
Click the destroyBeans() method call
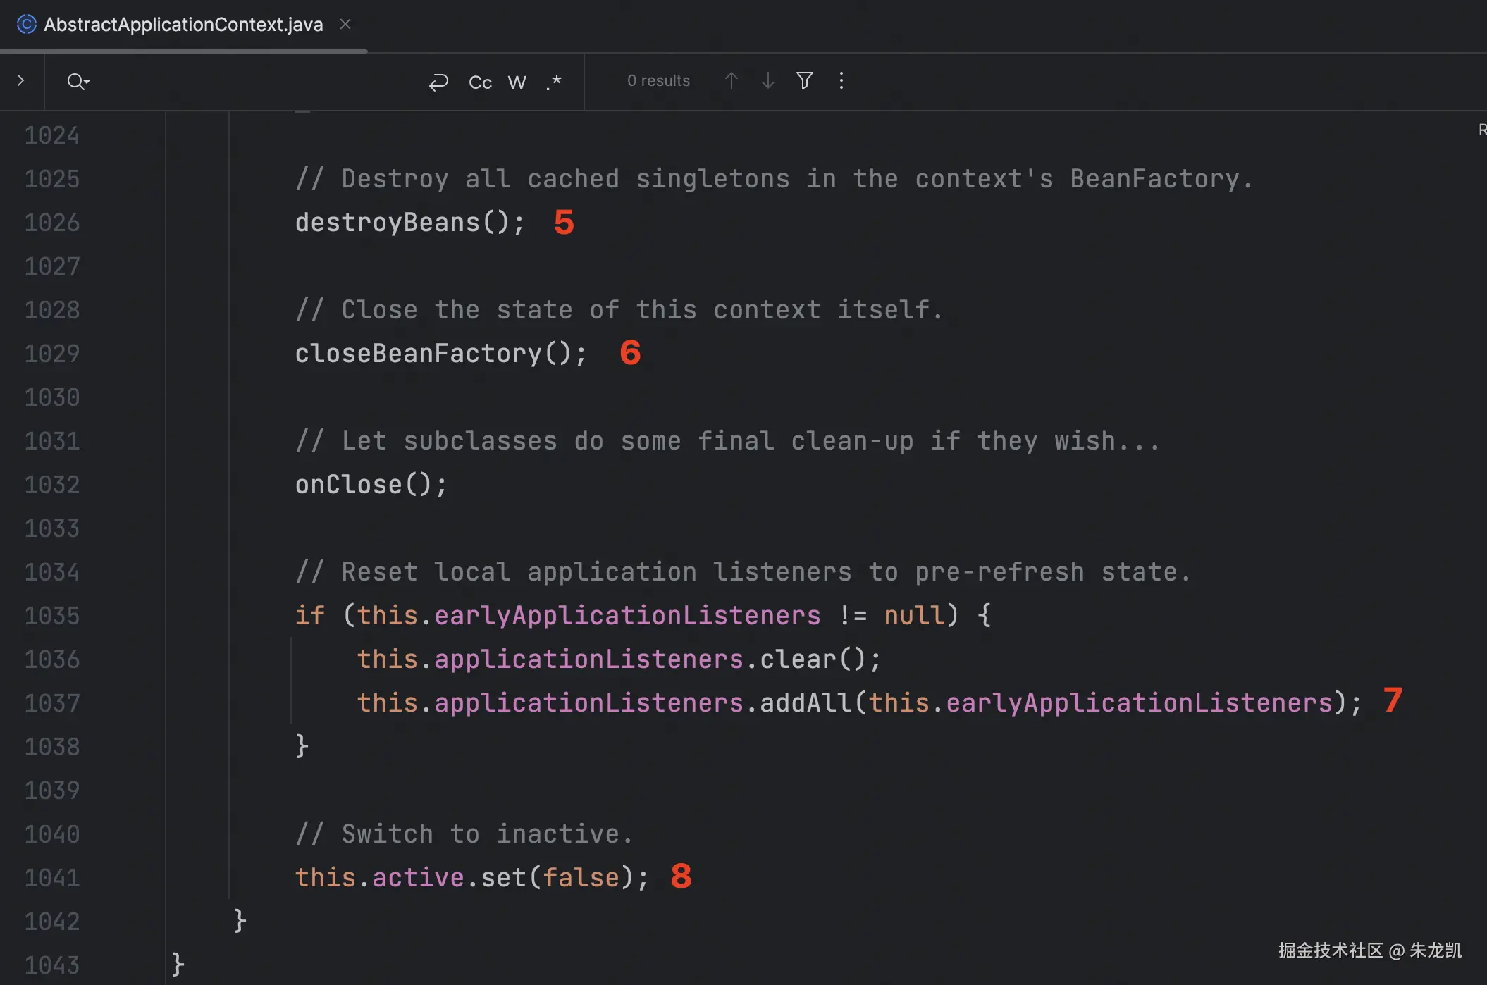coord(409,223)
